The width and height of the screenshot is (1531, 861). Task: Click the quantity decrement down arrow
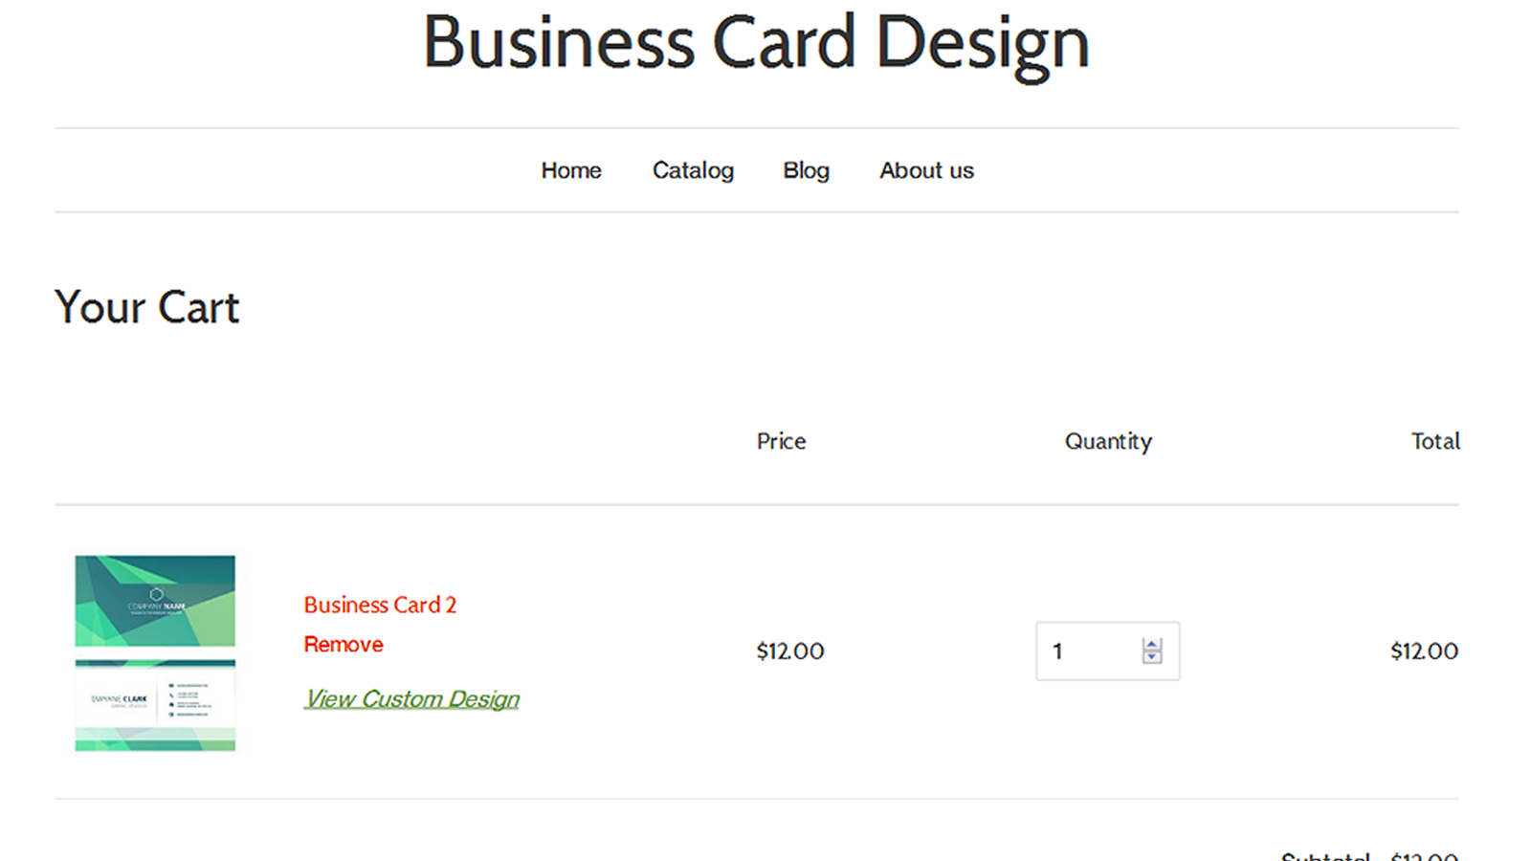[1152, 659]
